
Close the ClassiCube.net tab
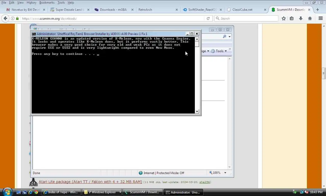pos(265,10)
